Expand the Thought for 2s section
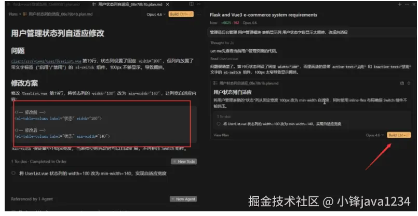The width and height of the screenshot is (418, 216). [x=222, y=43]
